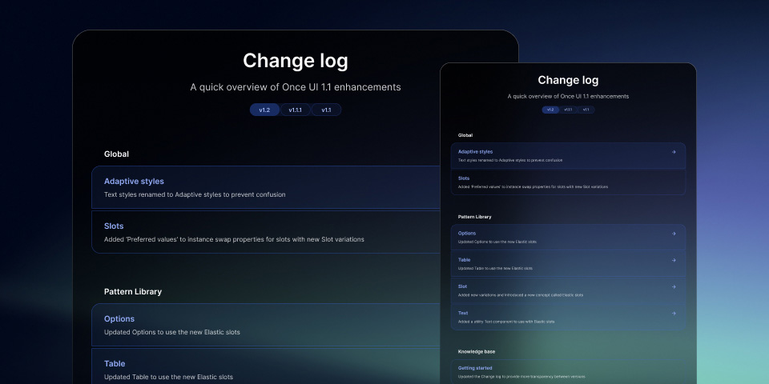This screenshot has width=769, height=384.
Task: Click the arrow icon on the Options row in the small panel
Action: coord(674,234)
